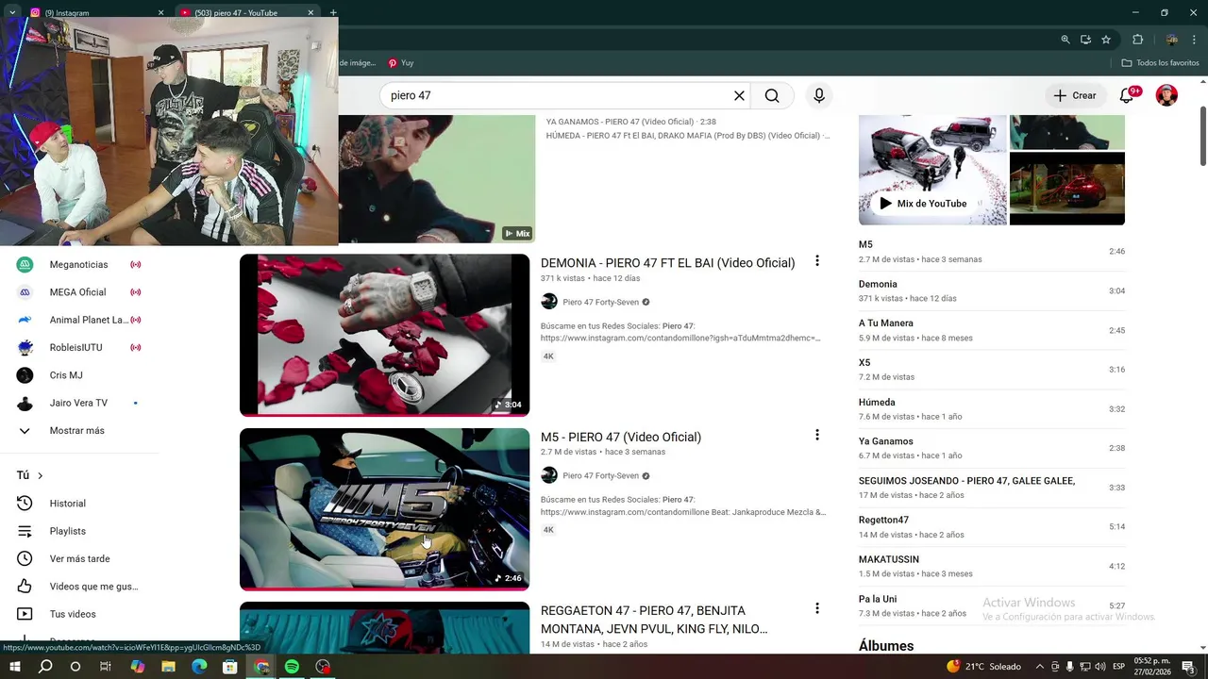Viewport: 1208px width, 679px height.
Task: Open a new browser tab
Action: 333,13
